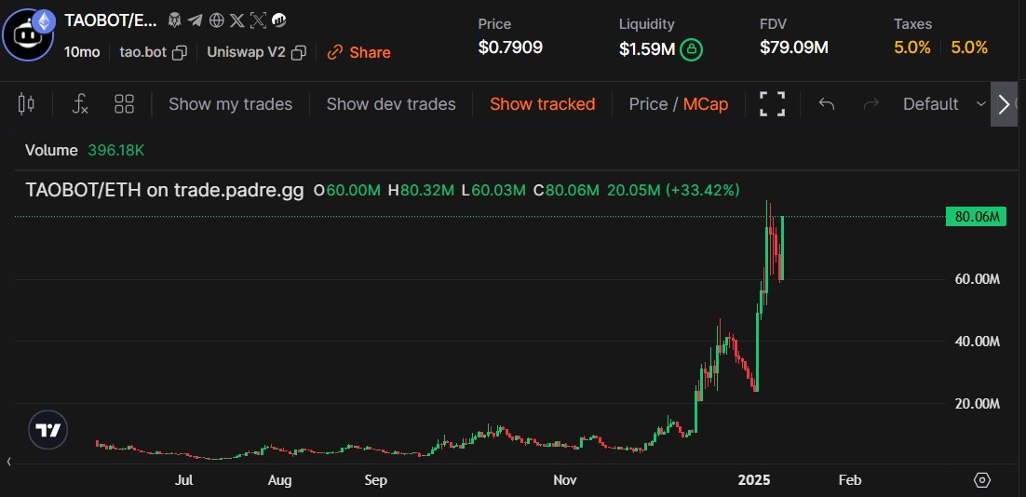Open the grid layout templates icon
The width and height of the screenshot is (1026, 497).
(x=124, y=103)
